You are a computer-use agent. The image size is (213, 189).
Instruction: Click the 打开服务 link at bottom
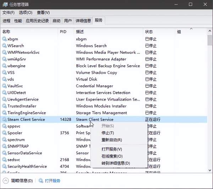point(53,181)
